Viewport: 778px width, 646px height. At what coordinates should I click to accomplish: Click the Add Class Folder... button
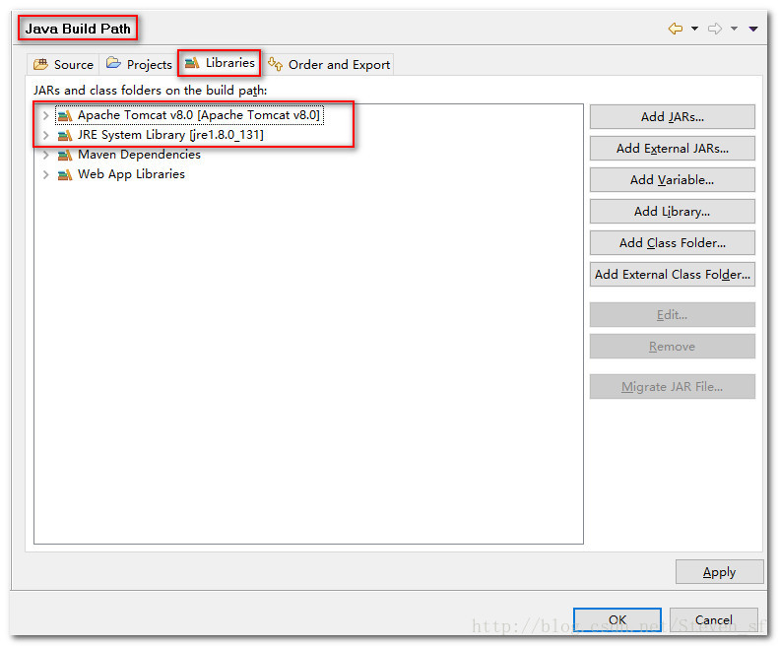(673, 242)
